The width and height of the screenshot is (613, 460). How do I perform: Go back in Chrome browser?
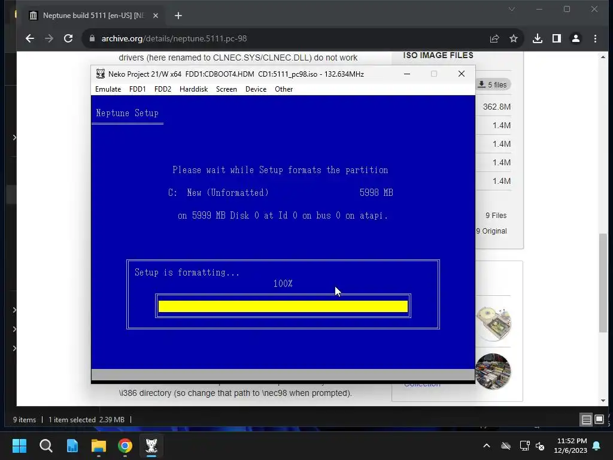coord(30,38)
